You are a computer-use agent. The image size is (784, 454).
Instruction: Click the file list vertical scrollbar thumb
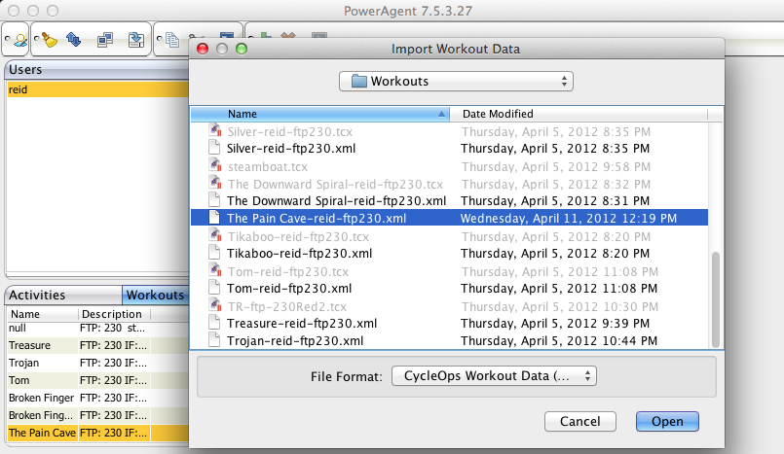[716, 299]
